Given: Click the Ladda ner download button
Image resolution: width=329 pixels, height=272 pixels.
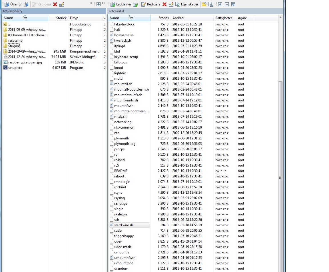Looking at the screenshot, I should (x=121, y=4).
